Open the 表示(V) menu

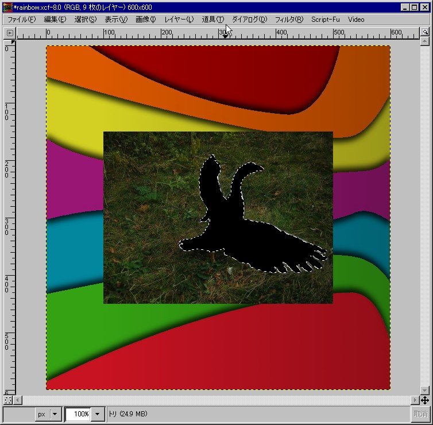pyautogui.click(x=116, y=20)
